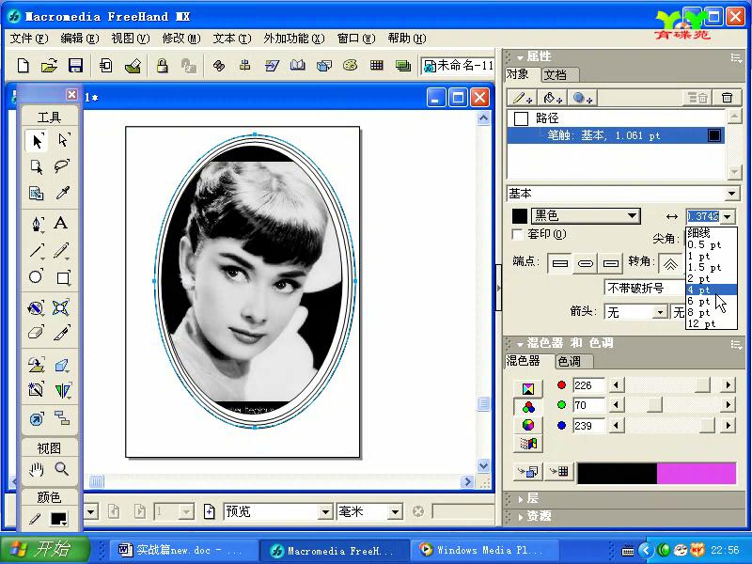
Task: Select the Ellipse tool
Action: (x=37, y=276)
